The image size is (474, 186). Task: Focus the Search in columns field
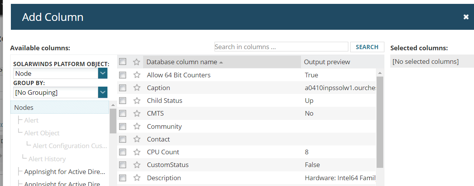point(281,47)
